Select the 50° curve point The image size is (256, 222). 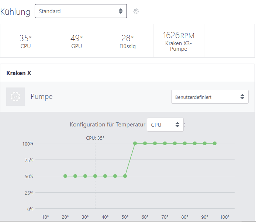(125, 176)
